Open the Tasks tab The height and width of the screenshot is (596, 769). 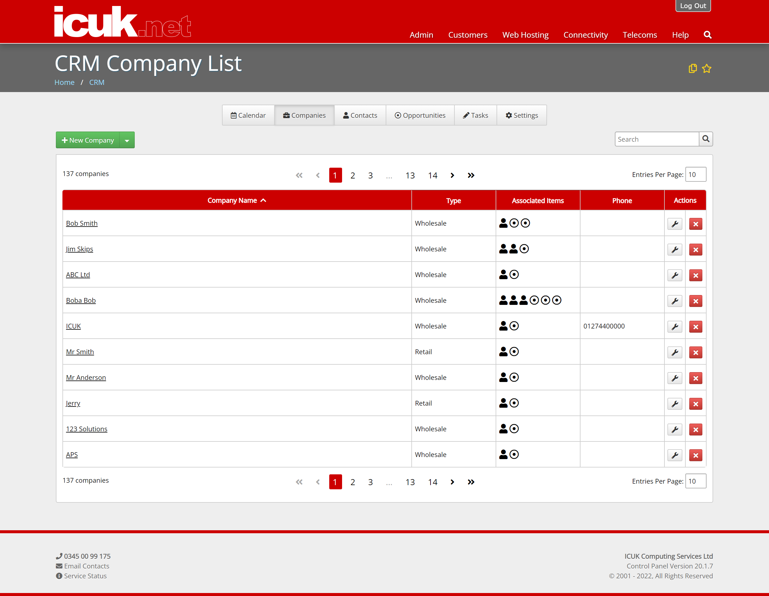tap(475, 115)
